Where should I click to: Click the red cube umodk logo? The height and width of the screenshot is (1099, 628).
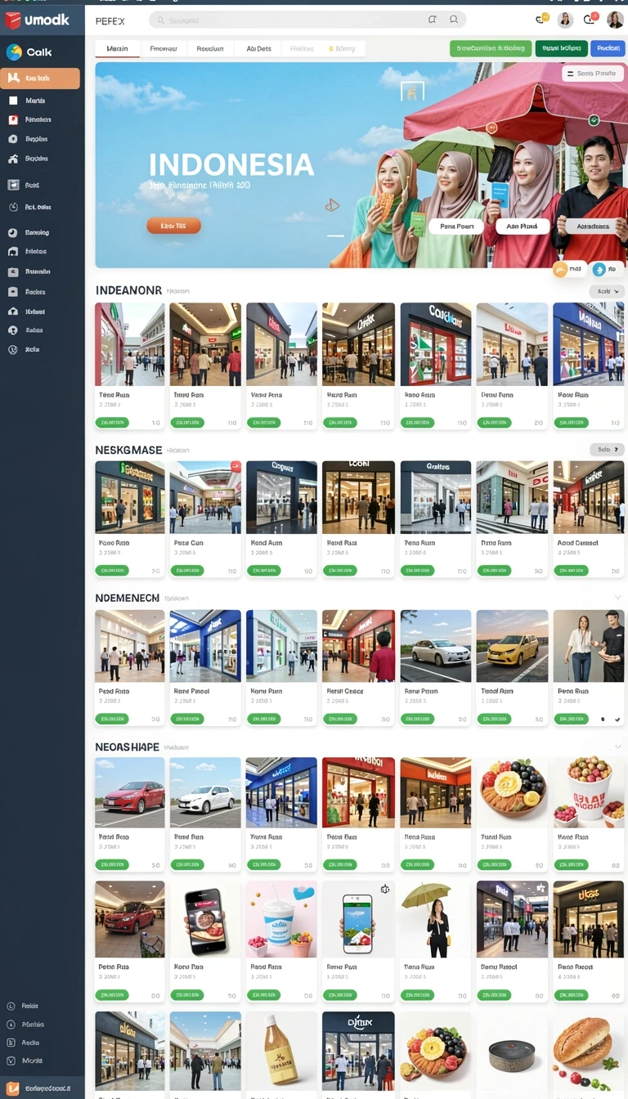pyautogui.click(x=12, y=20)
